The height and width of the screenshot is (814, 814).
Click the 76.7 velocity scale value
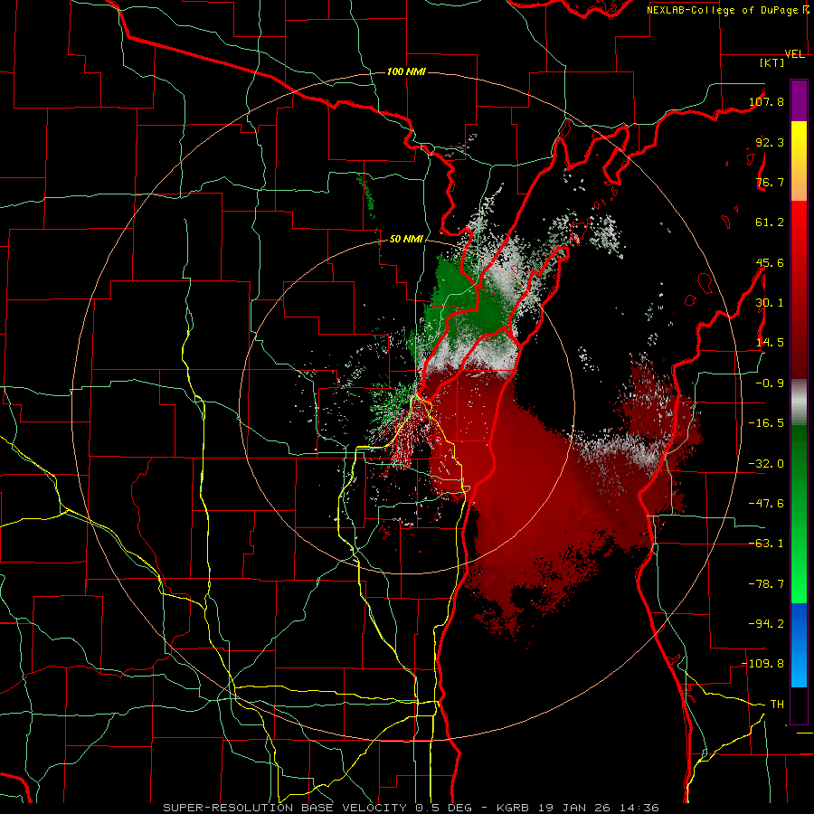pyautogui.click(x=770, y=182)
